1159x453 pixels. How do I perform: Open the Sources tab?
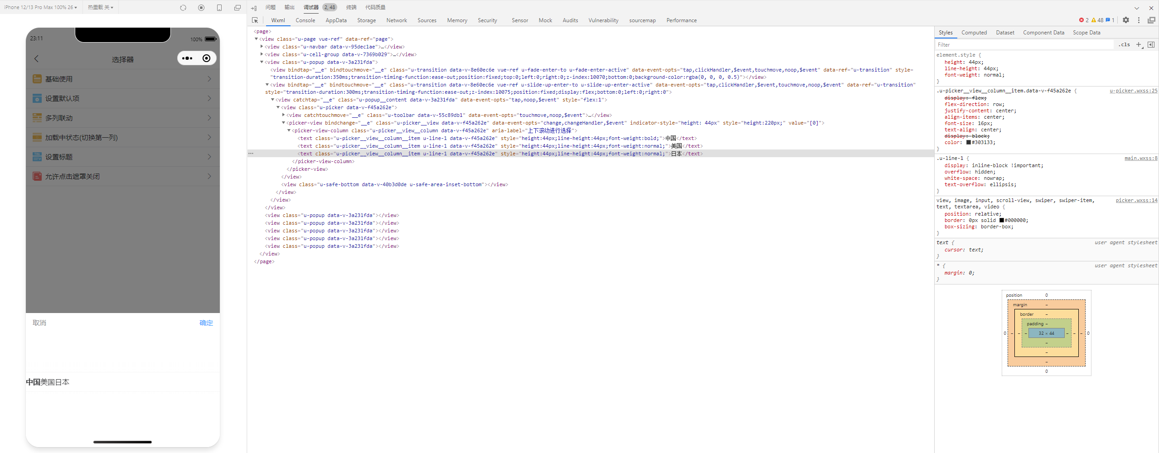pyautogui.click(x=427, y=20)
